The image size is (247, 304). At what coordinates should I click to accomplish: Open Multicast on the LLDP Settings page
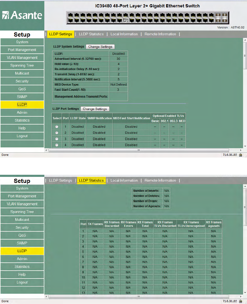[22, 73]
